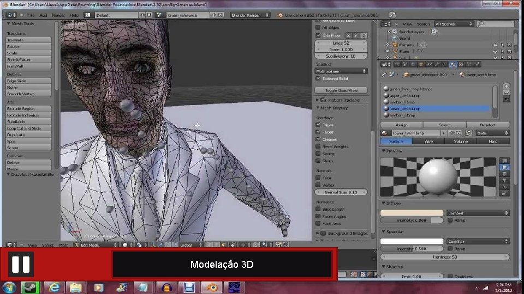Toggle fullscreen screen layout icon
This screenshot has width=524, height=294.
[x=392, y=15]
